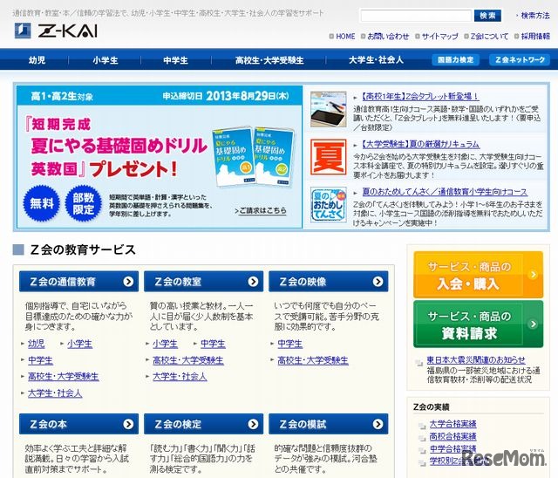This screenshot has width=558, height=478.
Task: Open 【大学受験生】夏の厳選カリキュラム link
Action: point(420,144)
